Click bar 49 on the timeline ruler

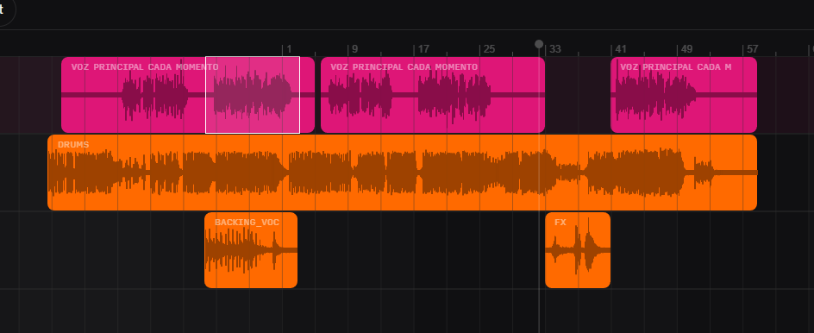pyautogui.click(x=686, y=49)
